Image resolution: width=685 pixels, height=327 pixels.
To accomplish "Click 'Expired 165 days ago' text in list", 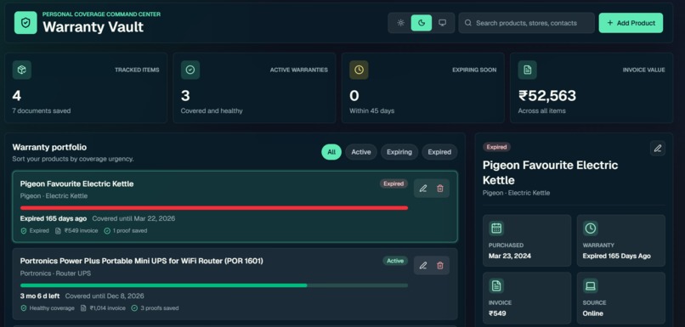I will pyautogui.click(x=54, y=218).
